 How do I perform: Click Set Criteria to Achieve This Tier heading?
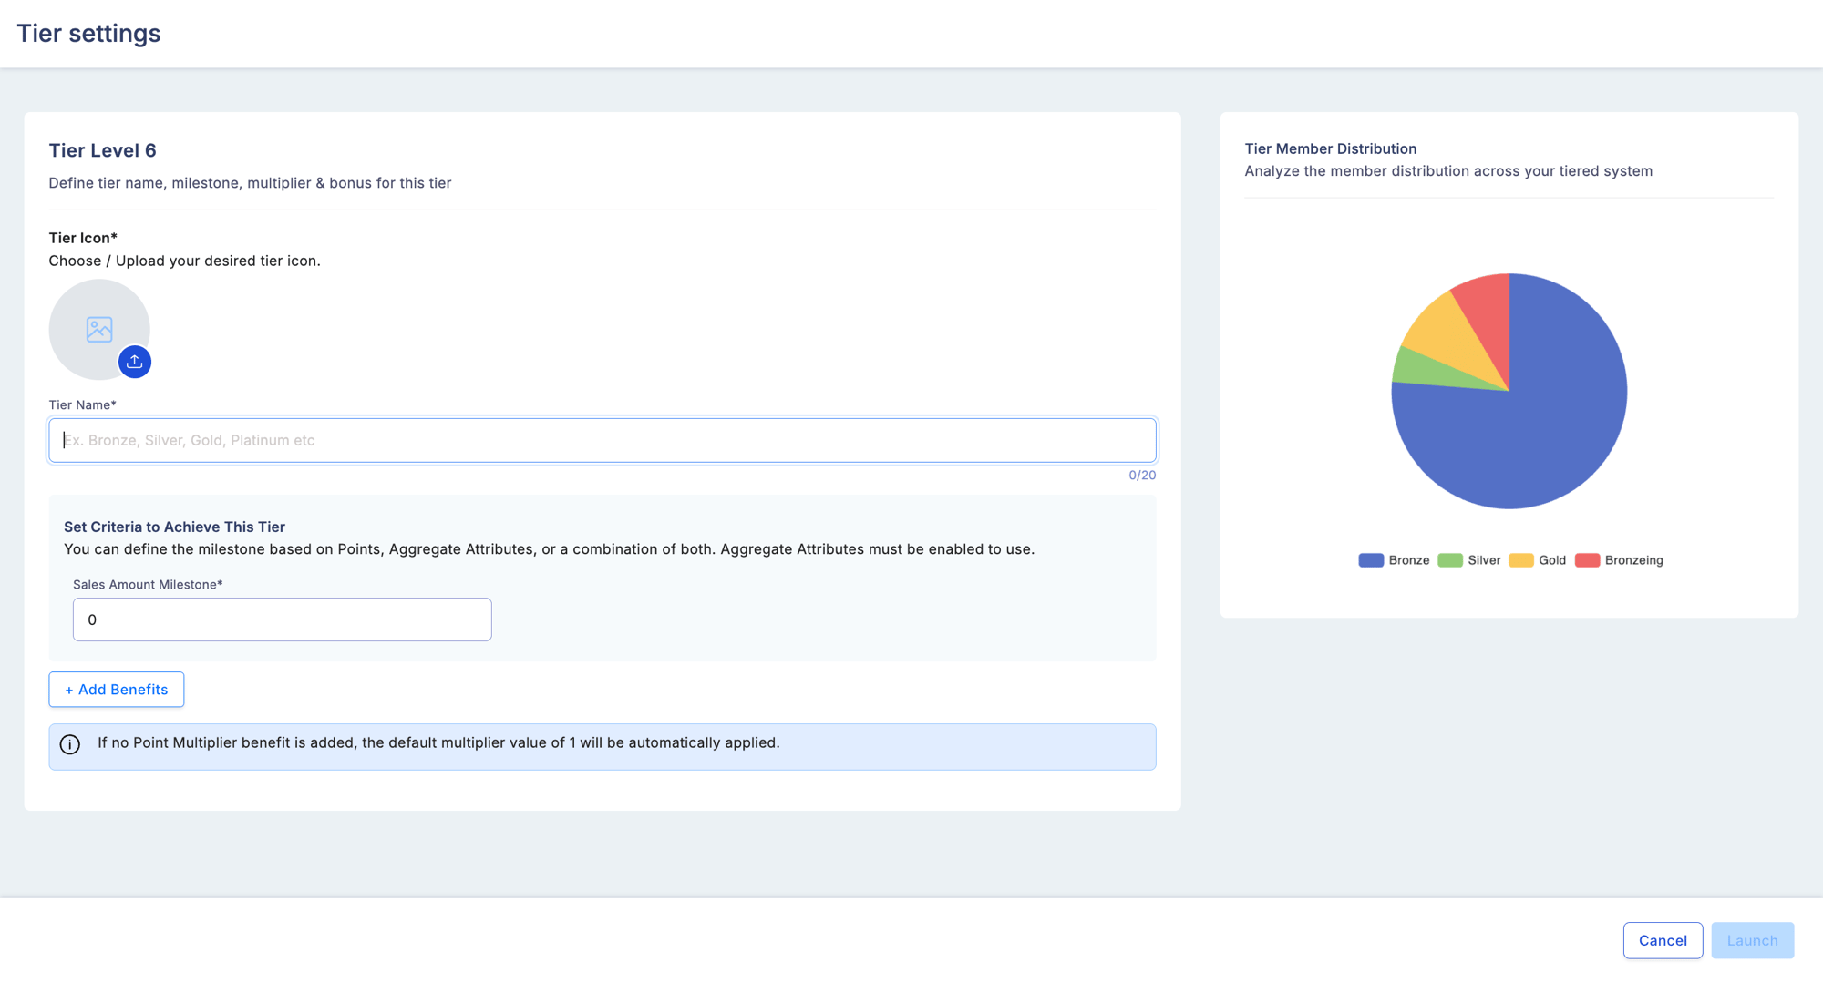174,527
